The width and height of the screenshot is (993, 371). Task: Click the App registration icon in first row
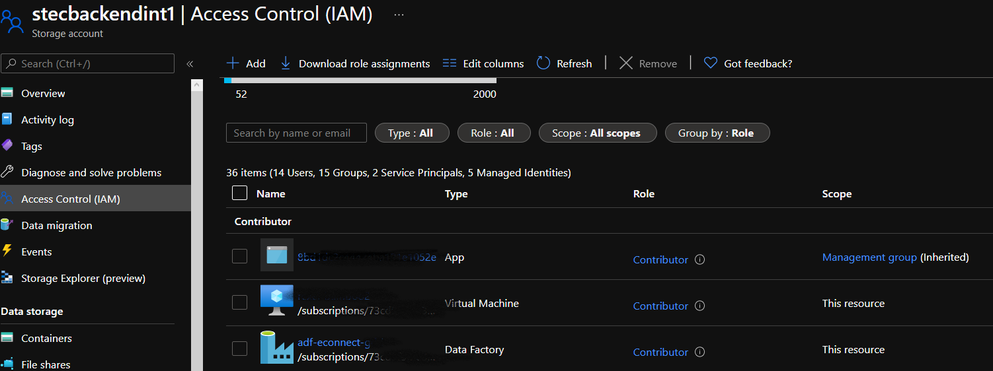[x=277, y=255]
